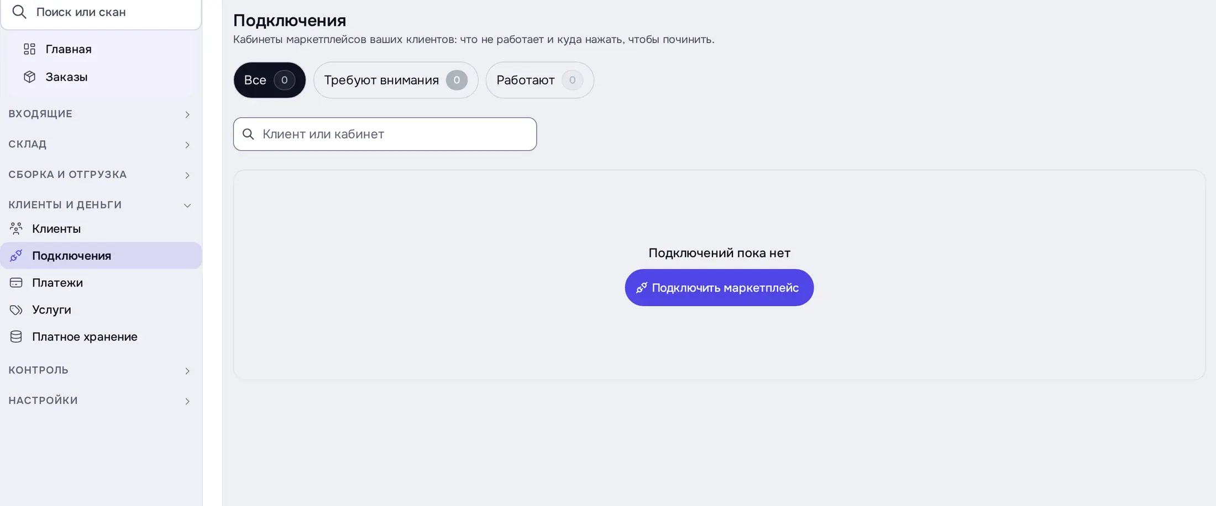Viewport: 1216px width, 506px height.
Task: Click magnifier icon in Клиент или кабинет field
Action: [248, 134]
